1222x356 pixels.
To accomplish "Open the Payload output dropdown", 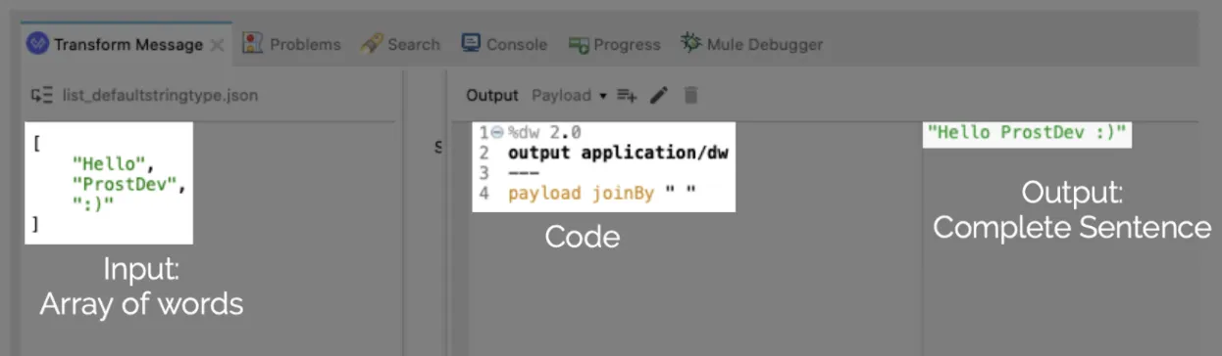I will click(x=570, y=95).
